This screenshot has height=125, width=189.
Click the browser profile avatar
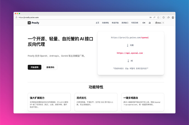(173, 17)
